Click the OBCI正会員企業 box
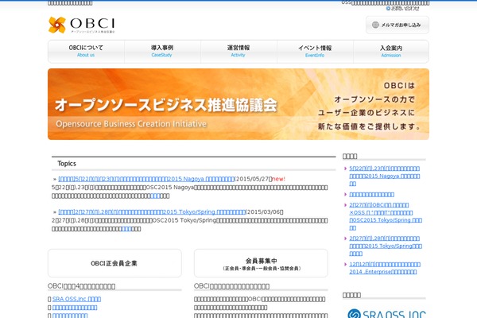The image size is (477, 318). (114, 263)
